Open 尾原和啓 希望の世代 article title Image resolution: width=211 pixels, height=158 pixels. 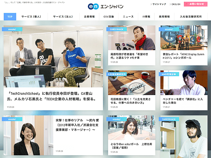tap(129, 56)
